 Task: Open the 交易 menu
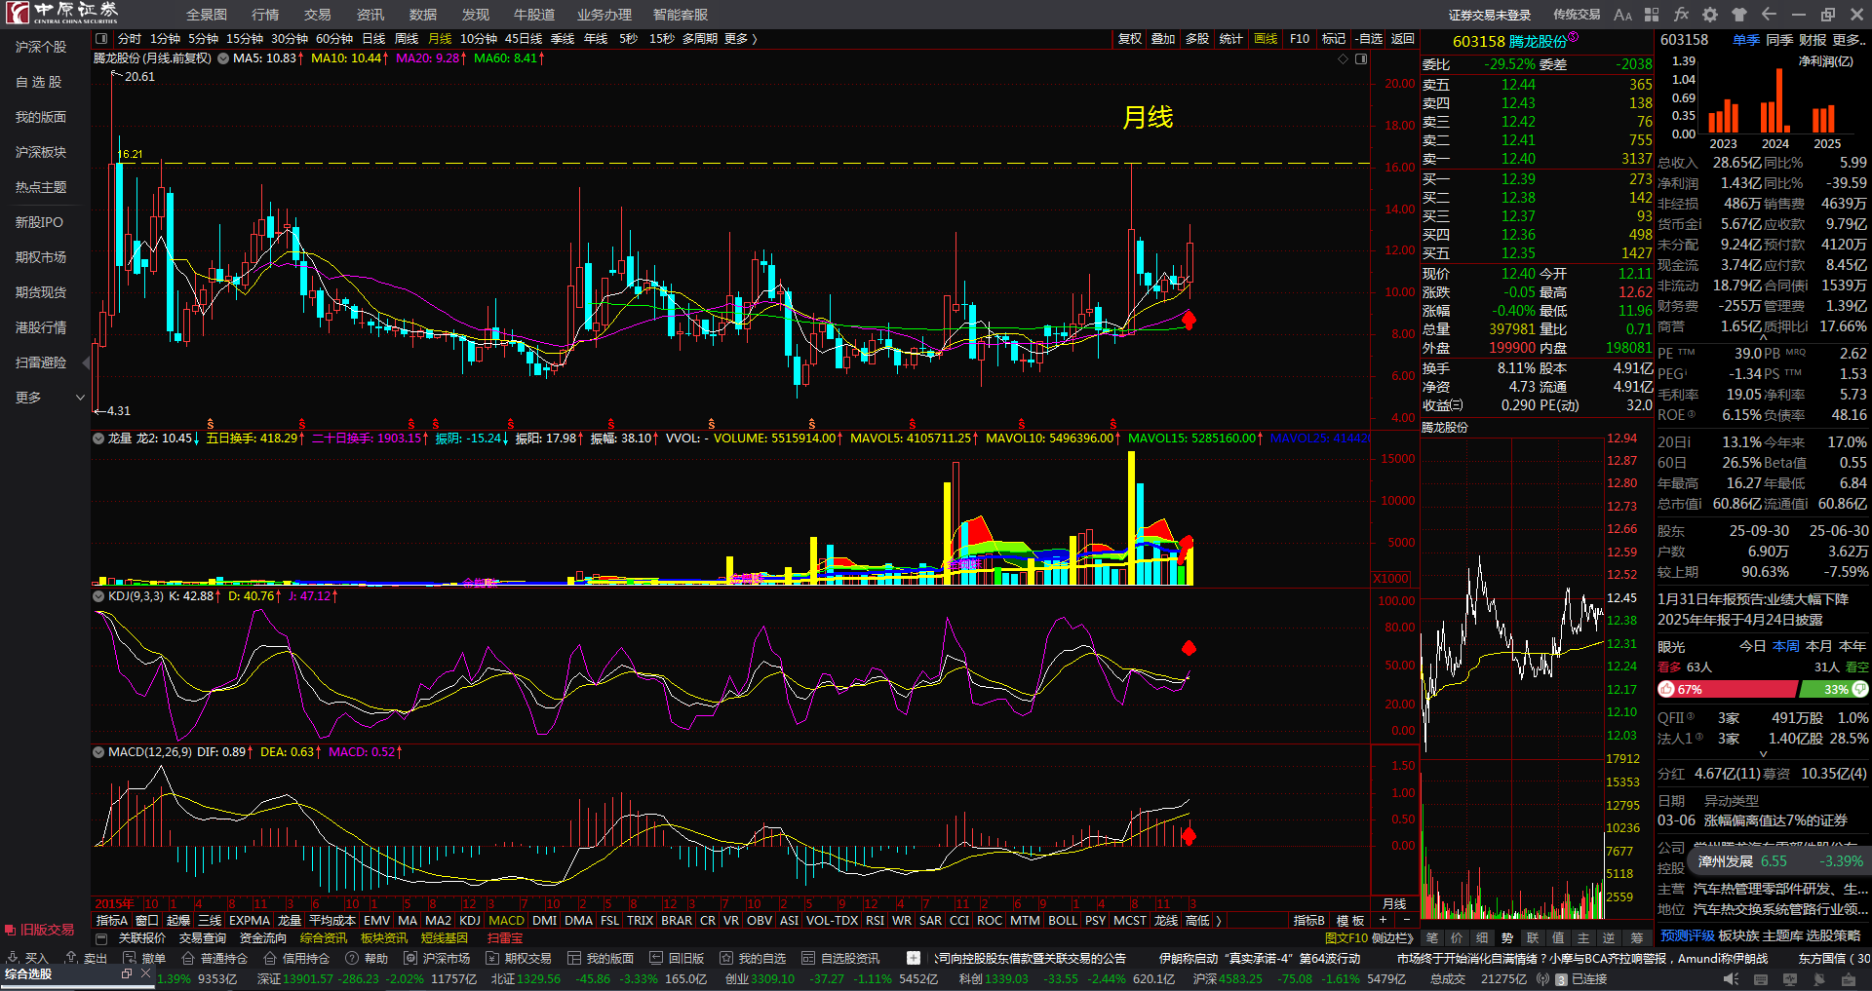click(317, 15)
